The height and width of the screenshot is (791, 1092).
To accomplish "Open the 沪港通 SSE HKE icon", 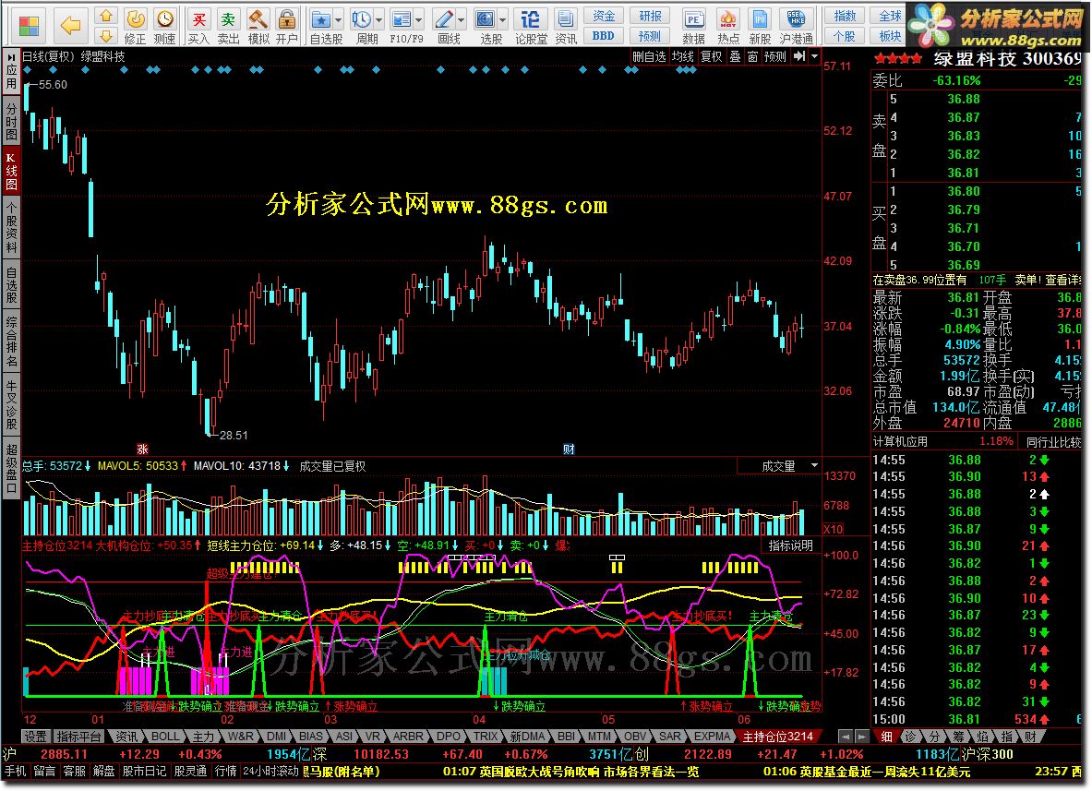I will coord(796,19).
